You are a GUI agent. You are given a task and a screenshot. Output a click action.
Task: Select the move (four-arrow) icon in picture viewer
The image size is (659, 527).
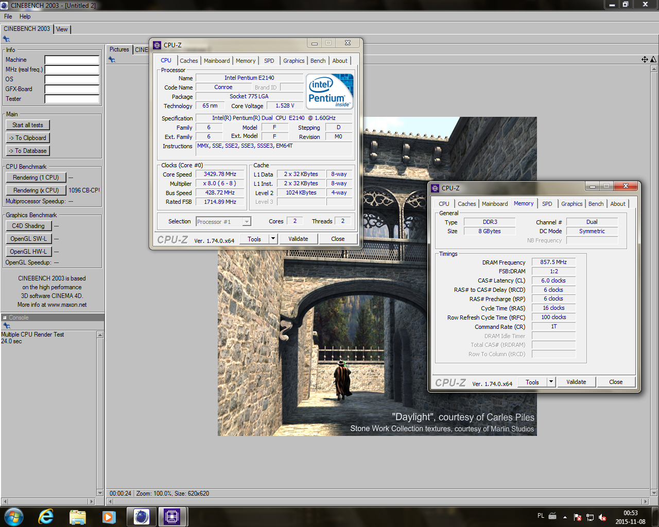[645, 60]
